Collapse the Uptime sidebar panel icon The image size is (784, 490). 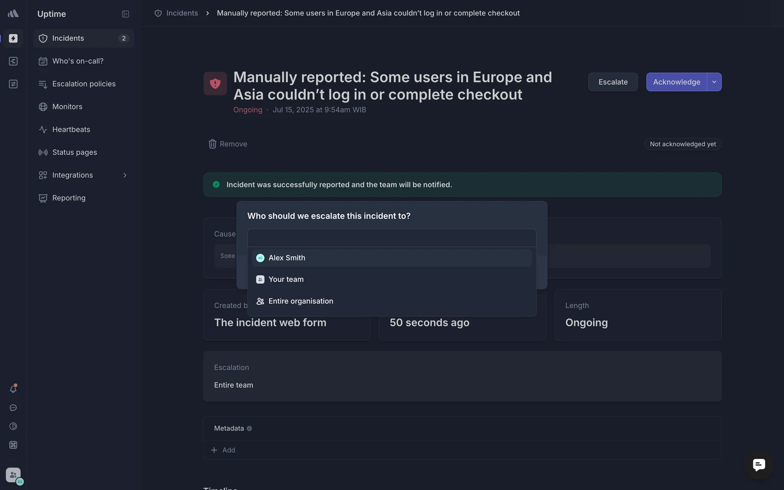click(x=125, y=14)
